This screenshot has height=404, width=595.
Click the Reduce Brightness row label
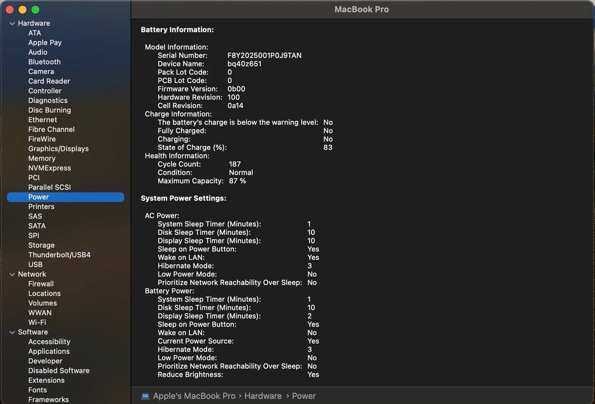(x=190, y=375)
